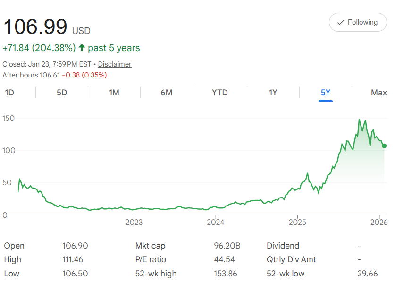Select the 5Y range tab

click(x=325, y=93)
